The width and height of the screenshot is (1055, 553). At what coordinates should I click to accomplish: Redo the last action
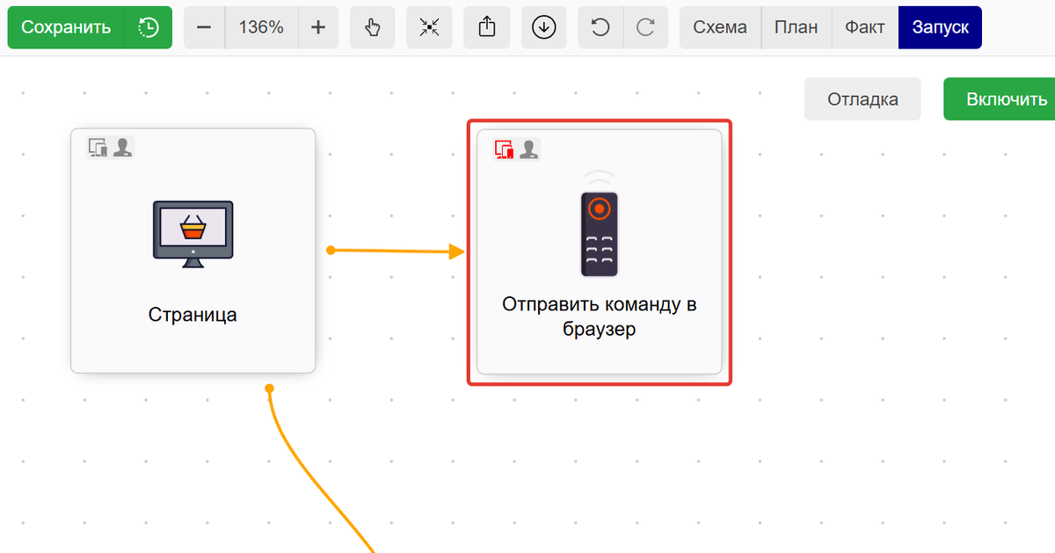(646, 27)
